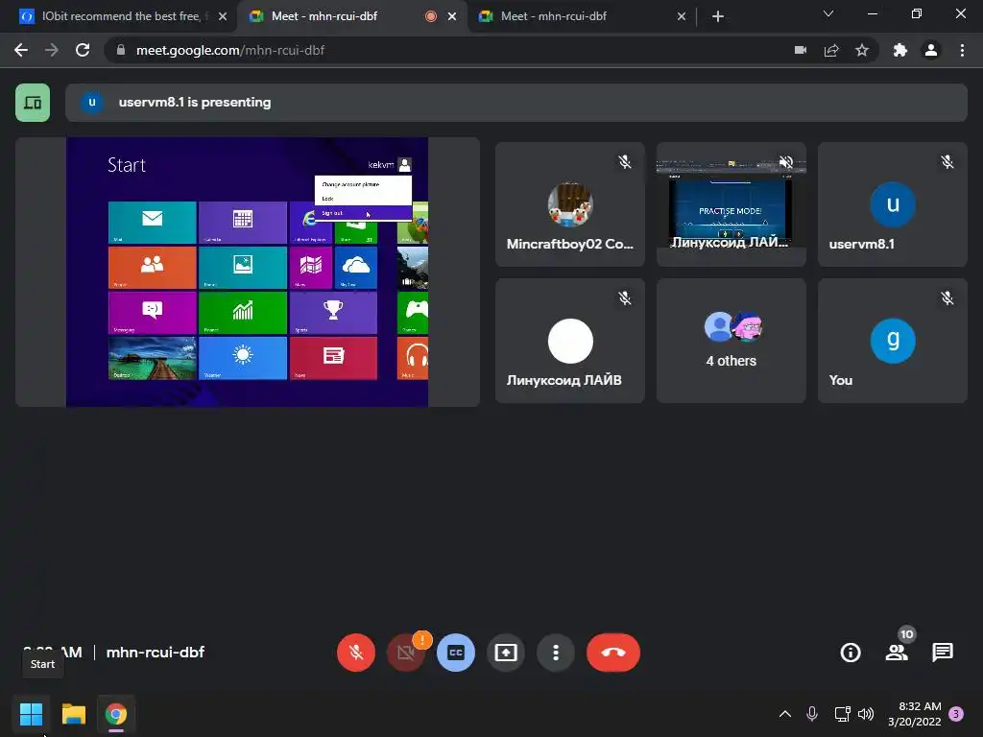Select the You participant tile
Image resolution: width=983 pixels, height=737 pixels.
(x=892, y=341)
